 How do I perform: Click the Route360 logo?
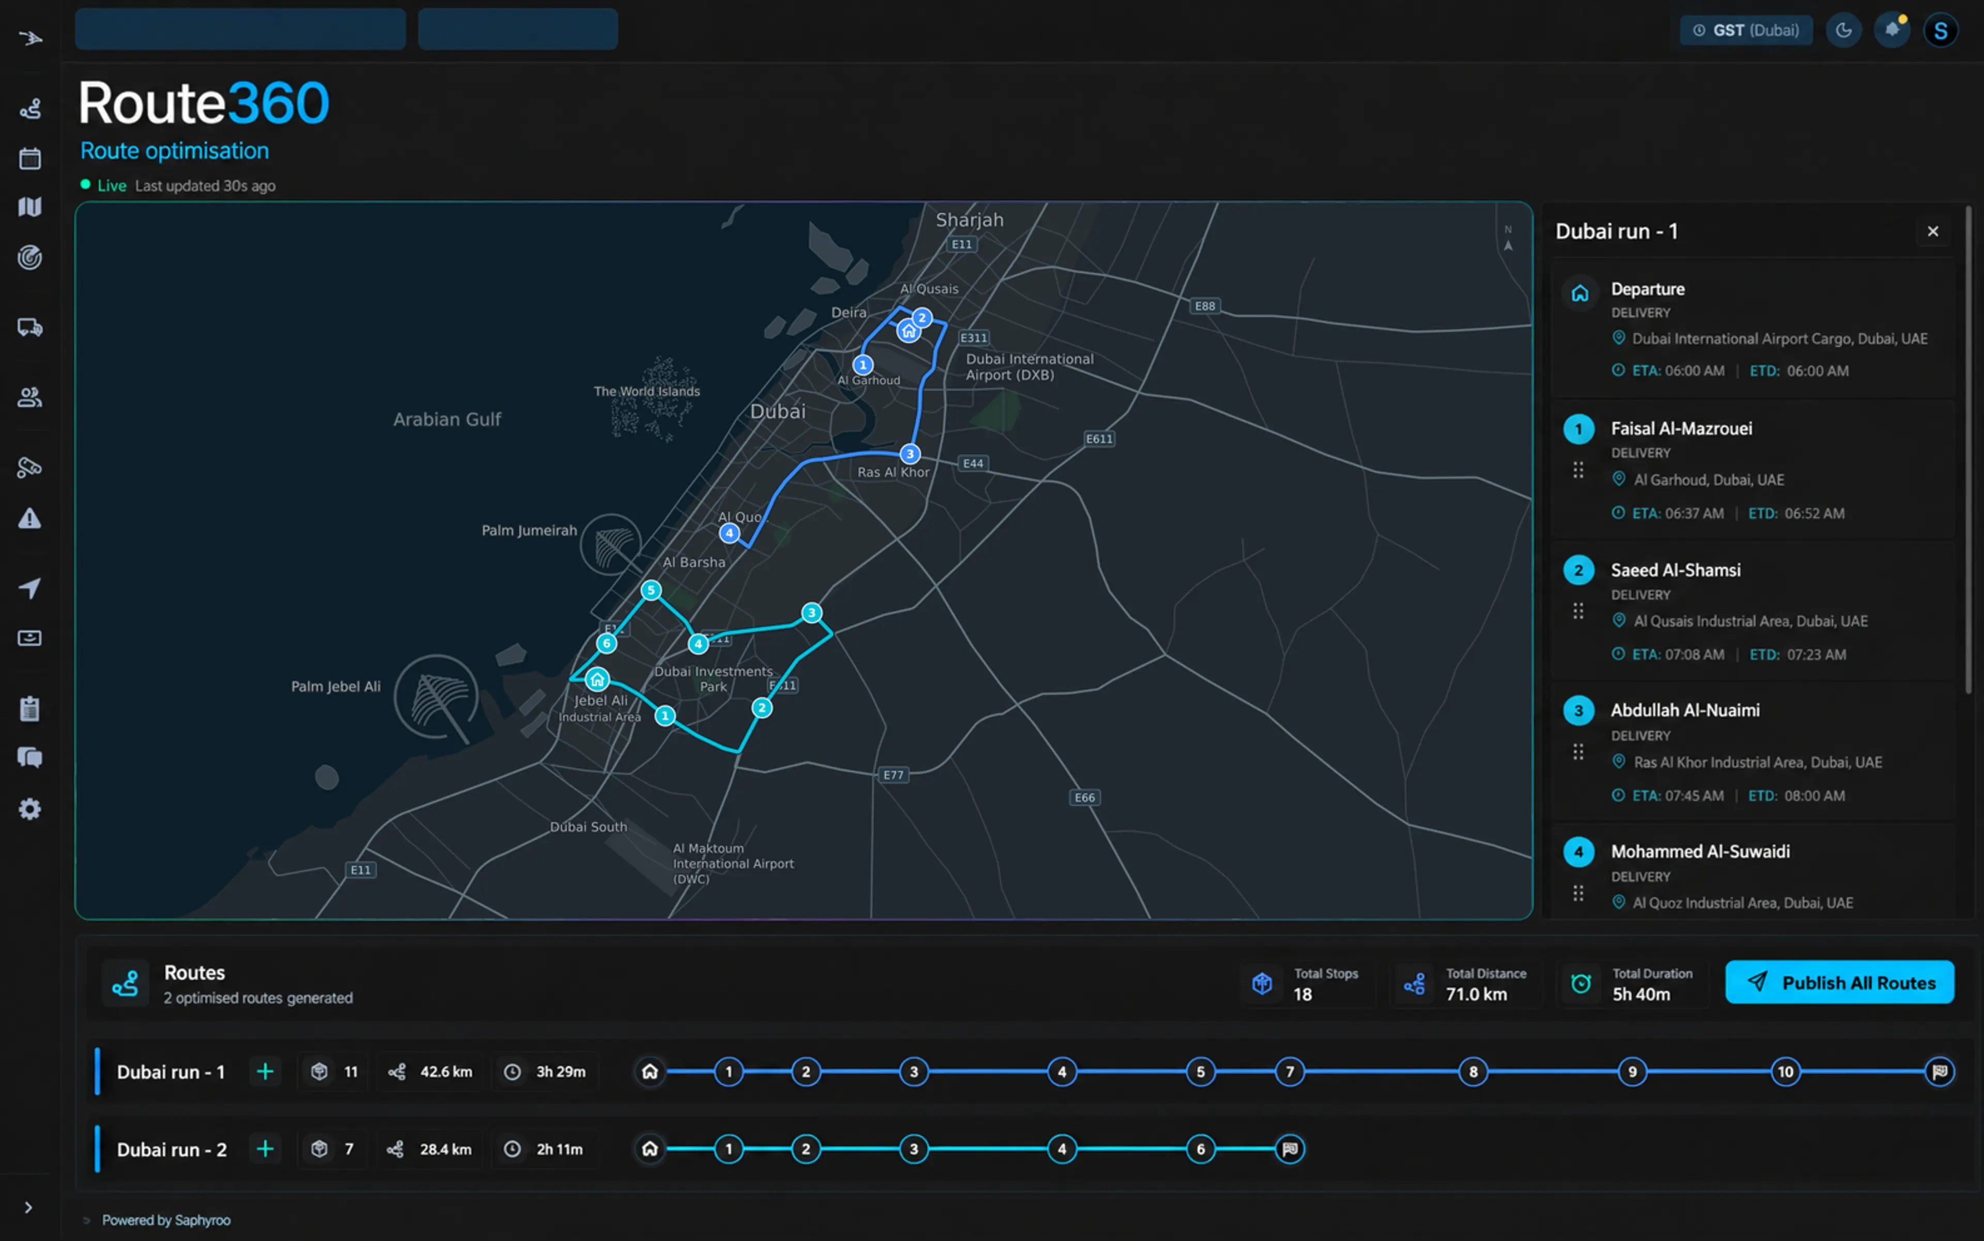coord(204,103)
